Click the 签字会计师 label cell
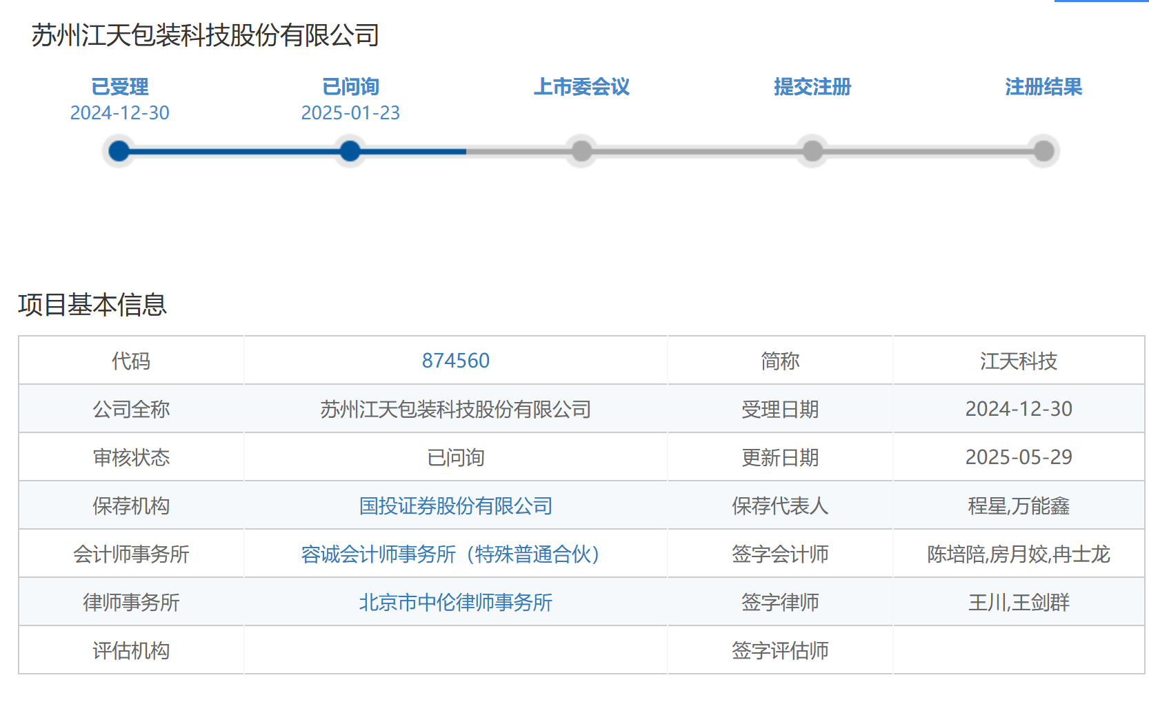Image resolution: width=1149 pixels, height=702 pixels. click(x=780, y=554)
